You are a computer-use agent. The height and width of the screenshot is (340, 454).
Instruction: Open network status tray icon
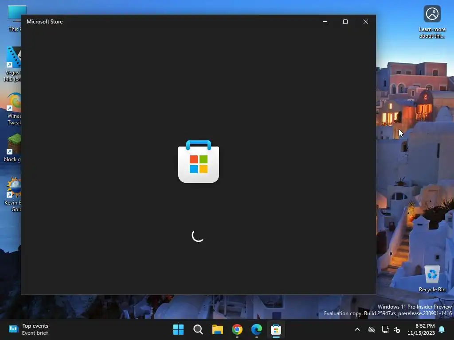pos(385,329)
